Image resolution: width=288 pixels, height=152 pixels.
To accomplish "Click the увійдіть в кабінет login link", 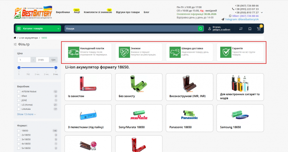I will tap(221, 30).
